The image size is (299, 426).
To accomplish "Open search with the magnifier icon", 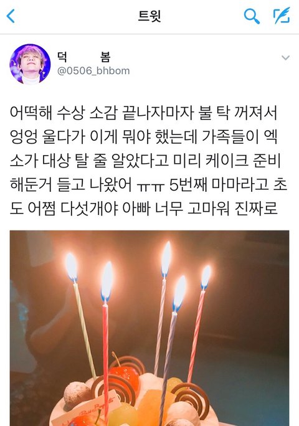I will pyautogui.click(x=252, y=16).
